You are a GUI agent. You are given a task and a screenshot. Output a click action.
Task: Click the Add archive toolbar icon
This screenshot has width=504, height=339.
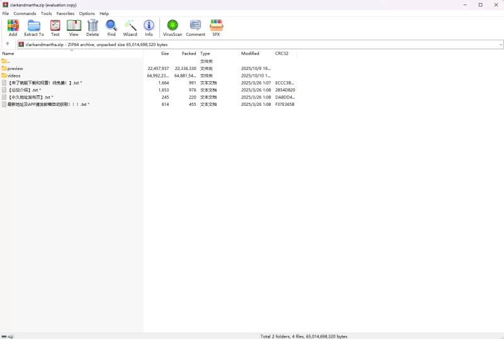pos(13,28)
